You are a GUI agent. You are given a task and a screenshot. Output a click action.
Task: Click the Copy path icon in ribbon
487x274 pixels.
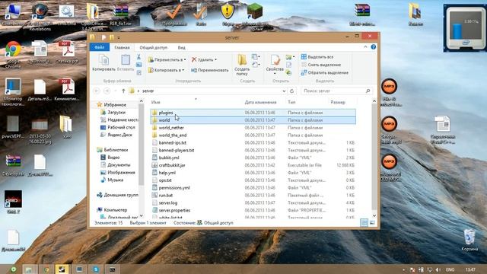[138, 65]
